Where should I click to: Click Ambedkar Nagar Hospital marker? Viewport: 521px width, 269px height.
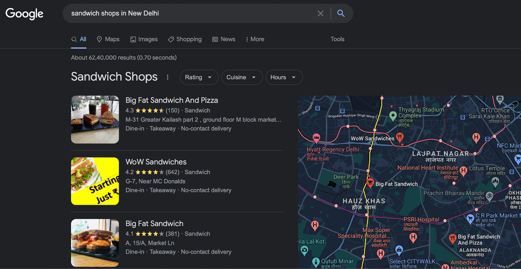tap(445, 267)
